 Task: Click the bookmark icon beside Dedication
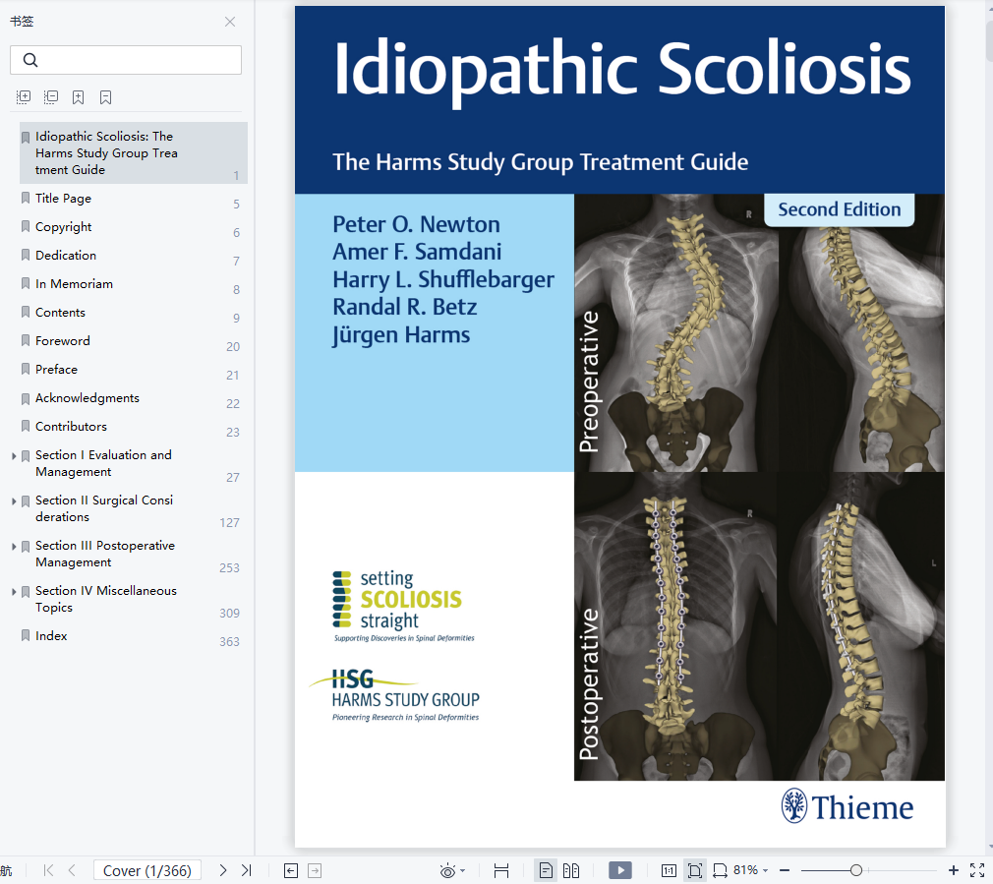click(26, 256)
